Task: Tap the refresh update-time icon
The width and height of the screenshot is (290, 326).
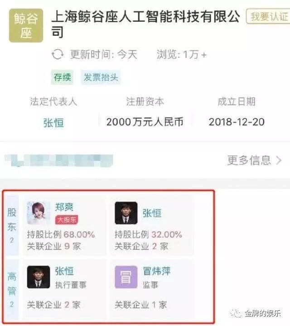Action: pos(58,54)
